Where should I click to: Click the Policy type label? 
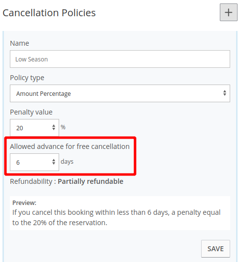tap(27, 78)
